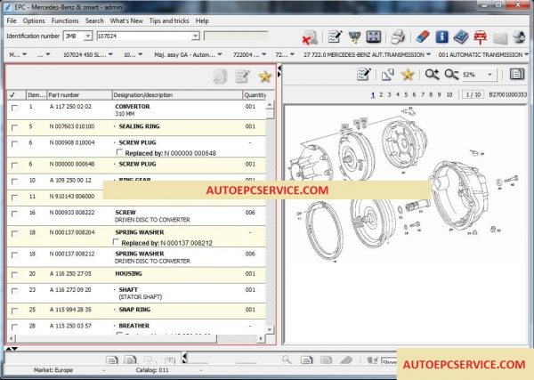The image size is (534, 380).
Task: Expand the 722004 breadcrumb dropdown
Action: tap(264, 54)
